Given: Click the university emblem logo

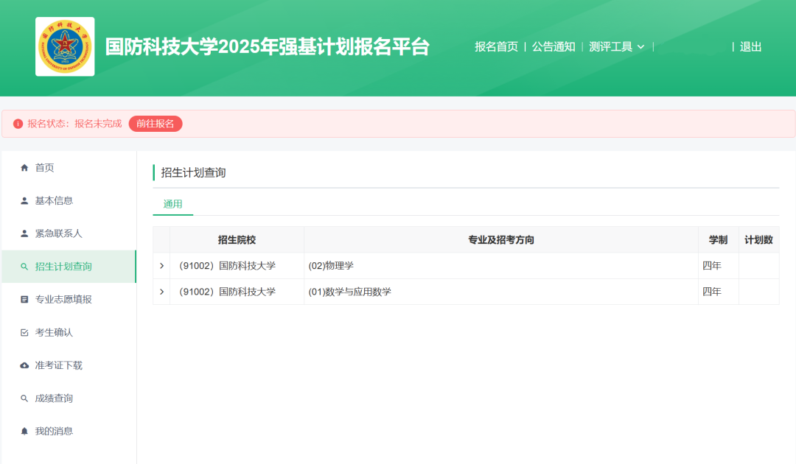Looking at the screenshot, I should coord(65,46).
